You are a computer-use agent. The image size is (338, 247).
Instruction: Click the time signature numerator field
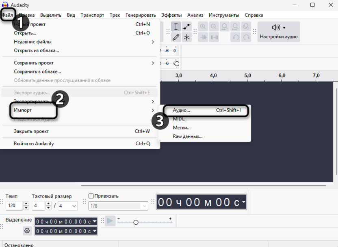(38, 206)
